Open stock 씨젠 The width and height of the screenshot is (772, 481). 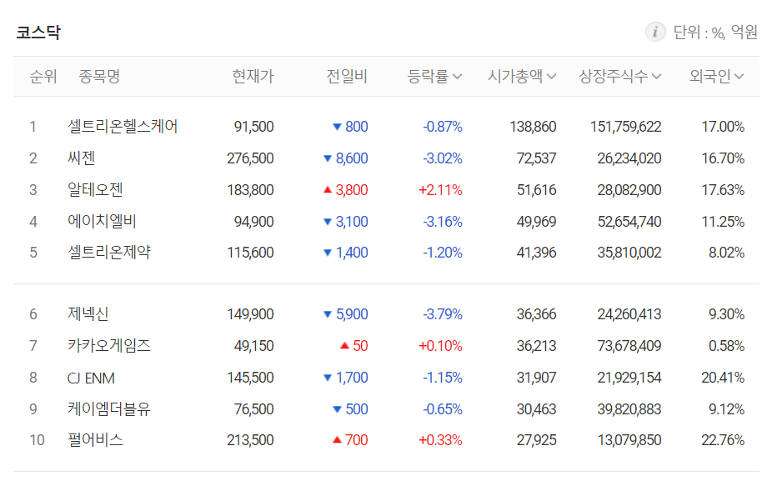[x=81, y=158]
